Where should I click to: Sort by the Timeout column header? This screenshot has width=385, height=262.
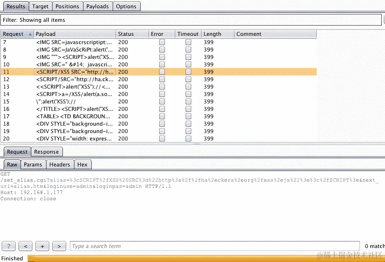point(188,34)
